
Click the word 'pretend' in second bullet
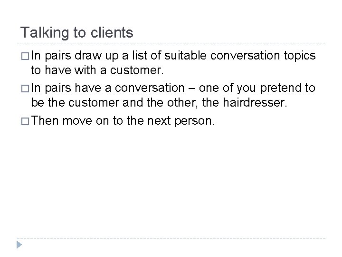point(280,88)
